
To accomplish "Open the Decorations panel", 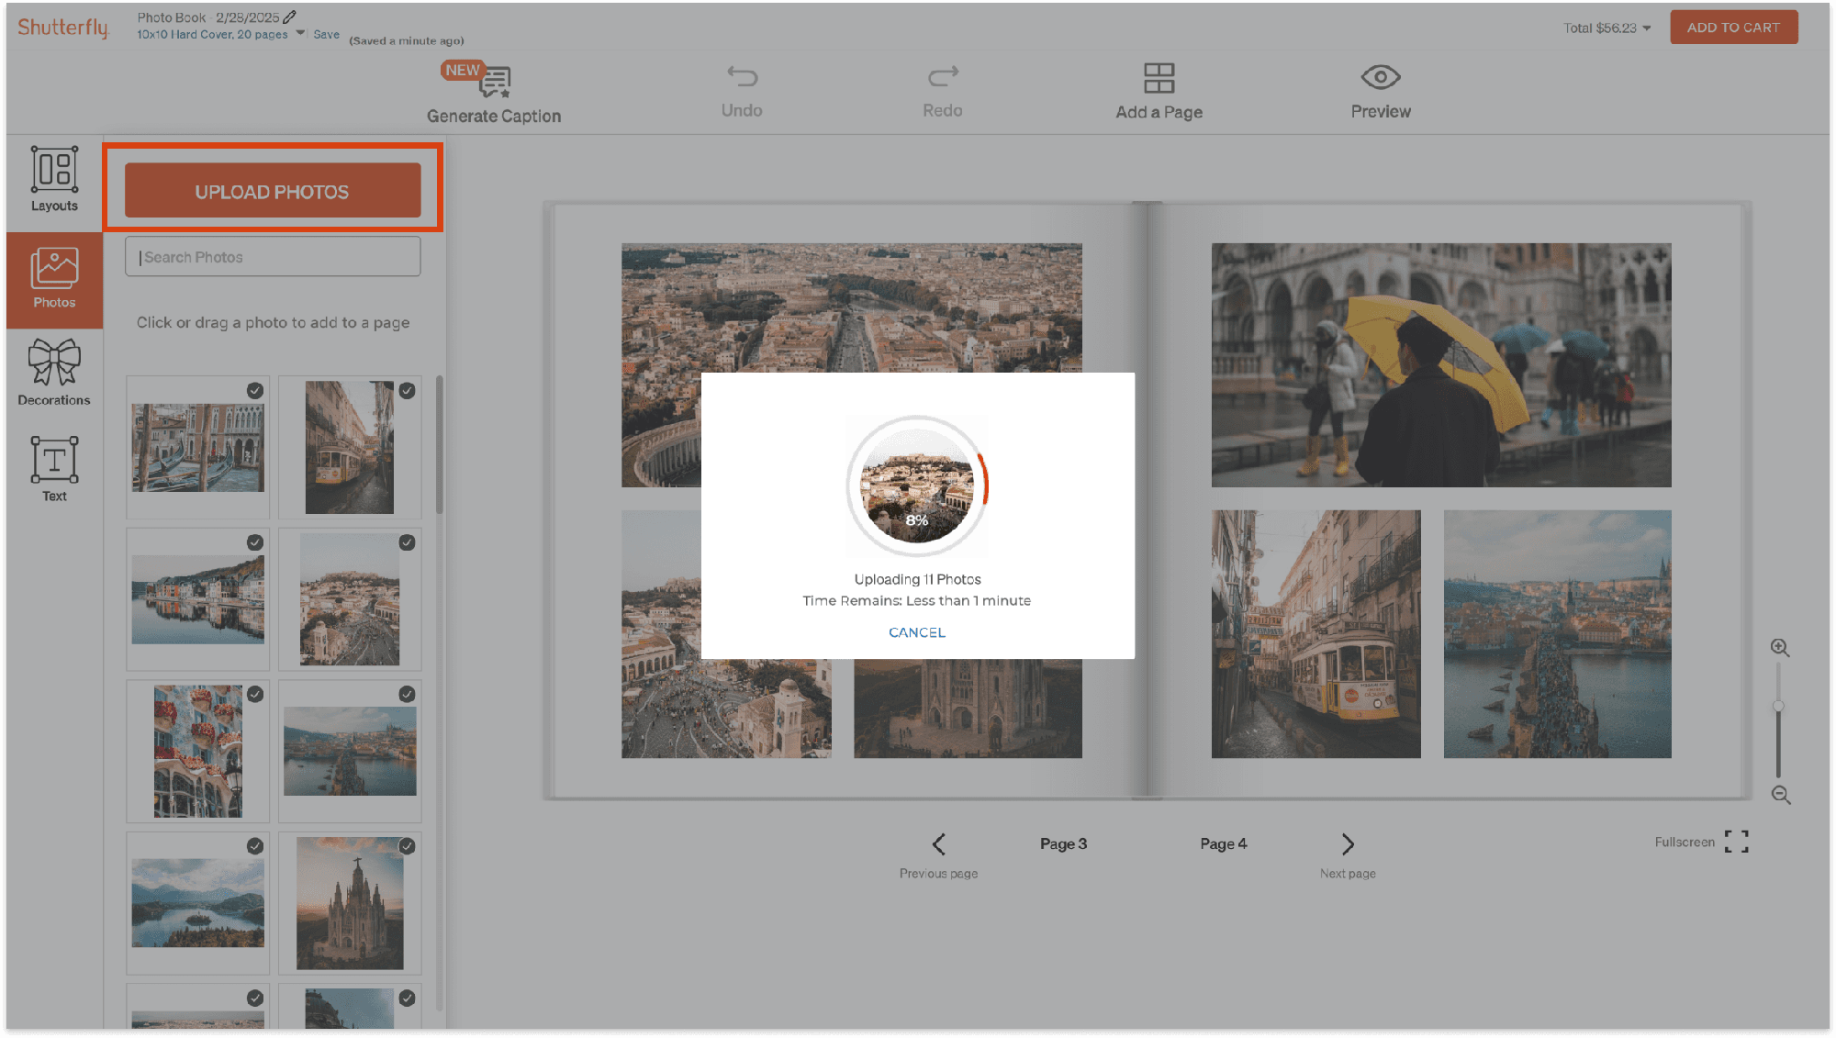I will [54, 373].
